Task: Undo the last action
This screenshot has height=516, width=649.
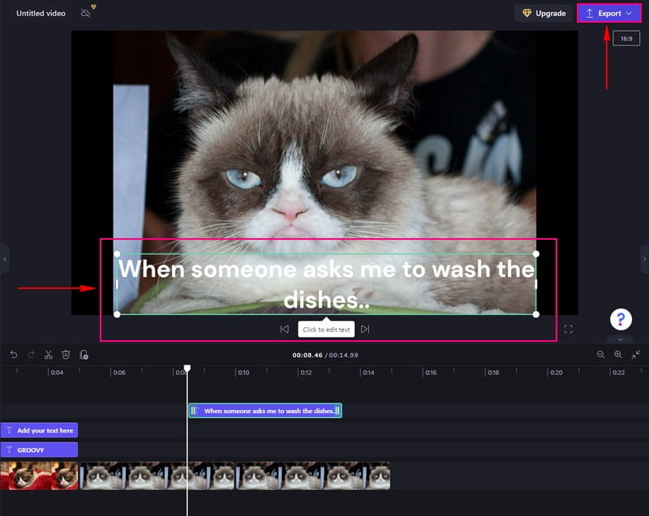Action: point(15,354)
